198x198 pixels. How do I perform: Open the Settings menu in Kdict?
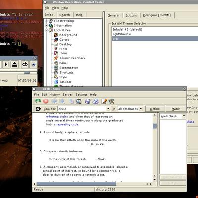81,95
